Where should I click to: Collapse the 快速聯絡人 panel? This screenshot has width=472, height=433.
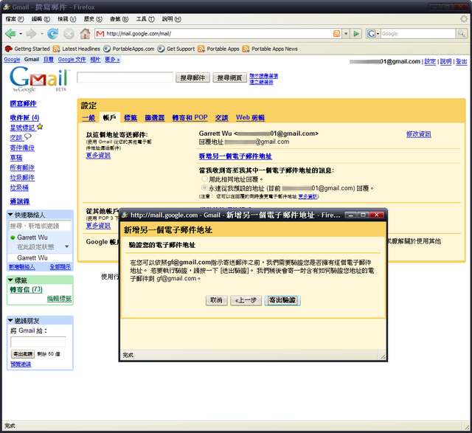coord(10,215)
